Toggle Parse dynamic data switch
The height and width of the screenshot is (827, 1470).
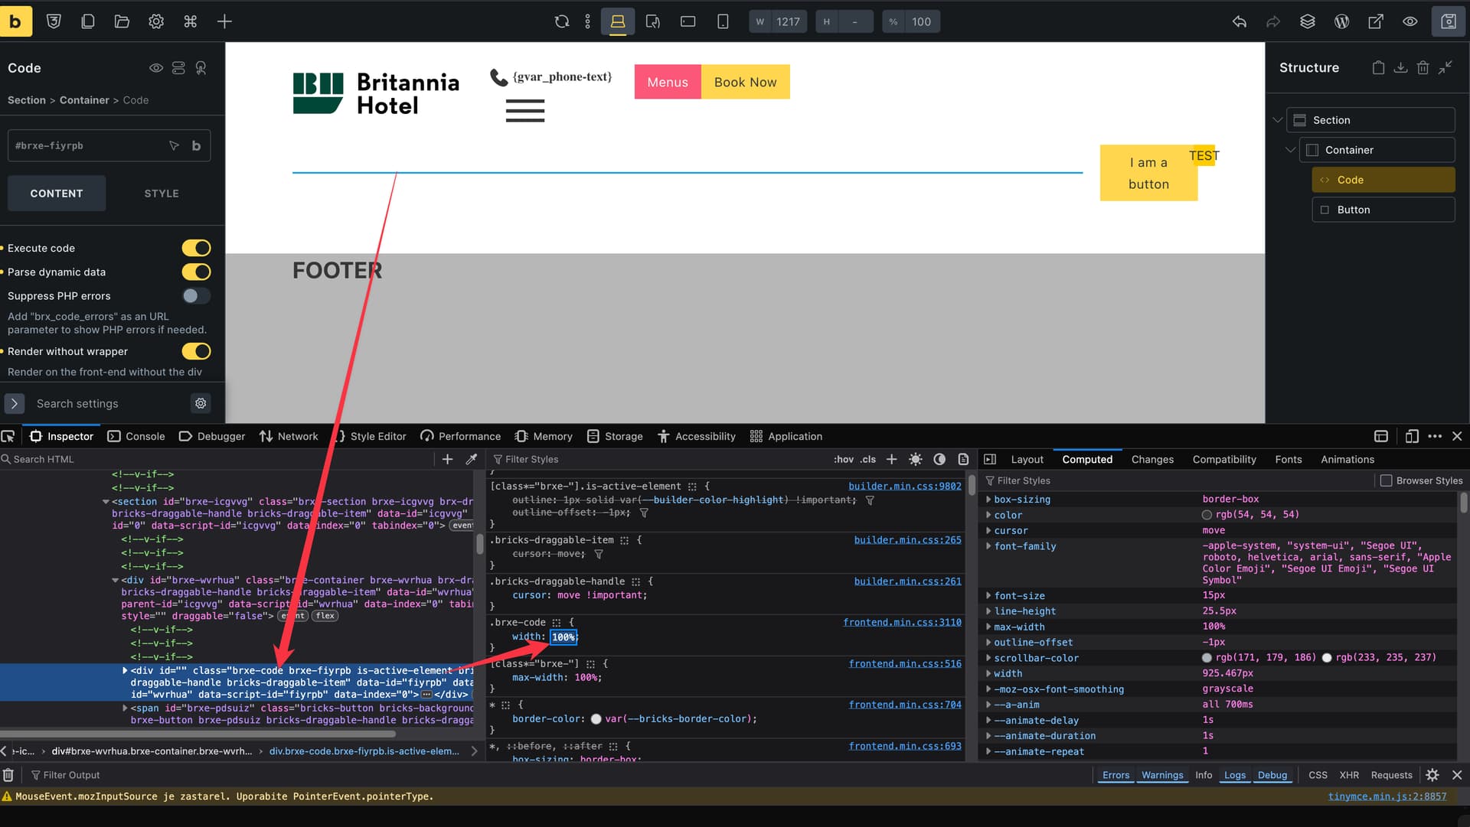point(196,272)
